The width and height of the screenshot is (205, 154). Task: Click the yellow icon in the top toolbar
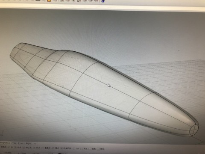pyautogui.click(x=49, y=0)
